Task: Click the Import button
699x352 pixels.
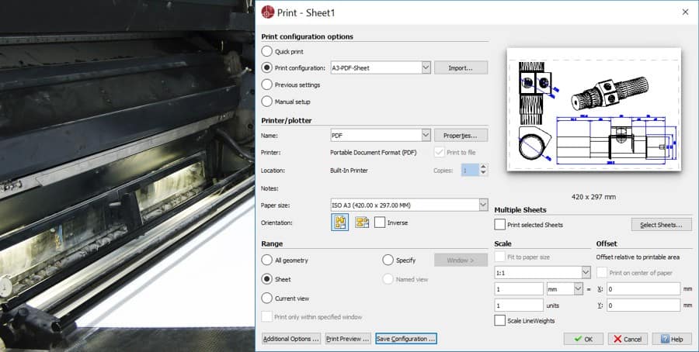Action: pyautogui.click(x=461, y=68)
